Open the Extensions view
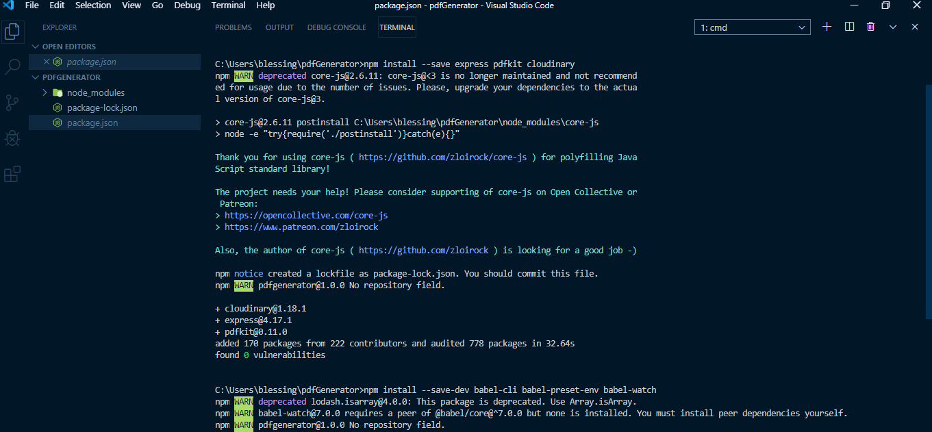Image resolution: width=932 pixels, height=432 pixels. [x=12, y=174]
